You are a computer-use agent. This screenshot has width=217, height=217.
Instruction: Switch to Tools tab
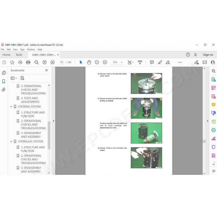(x=19, y=55)
